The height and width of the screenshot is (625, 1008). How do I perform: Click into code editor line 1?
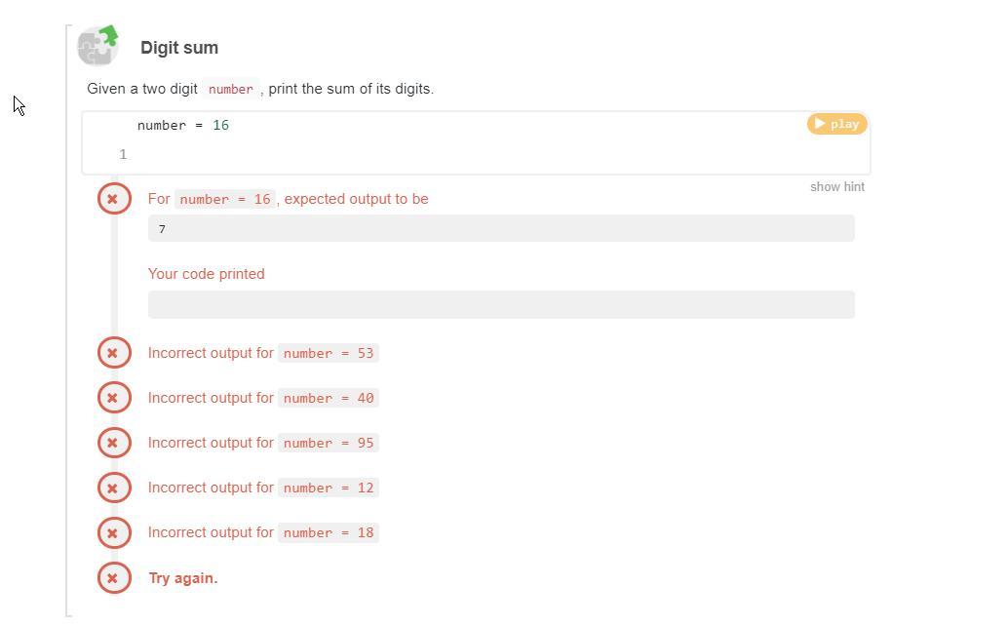pos(495,154)
